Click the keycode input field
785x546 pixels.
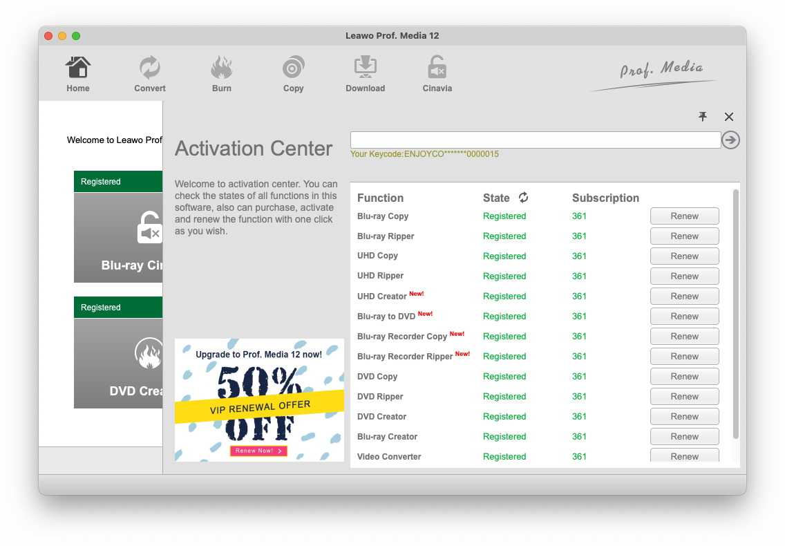click(x=535, y=140)
